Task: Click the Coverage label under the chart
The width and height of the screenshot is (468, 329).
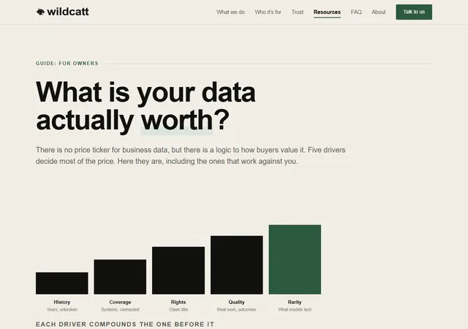Action: tap(120, 302)
